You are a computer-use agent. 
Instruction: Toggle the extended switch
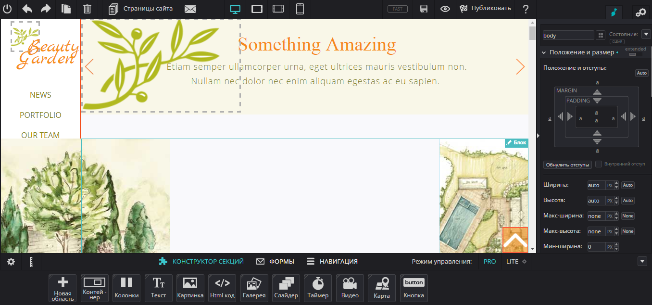[635, 54]
